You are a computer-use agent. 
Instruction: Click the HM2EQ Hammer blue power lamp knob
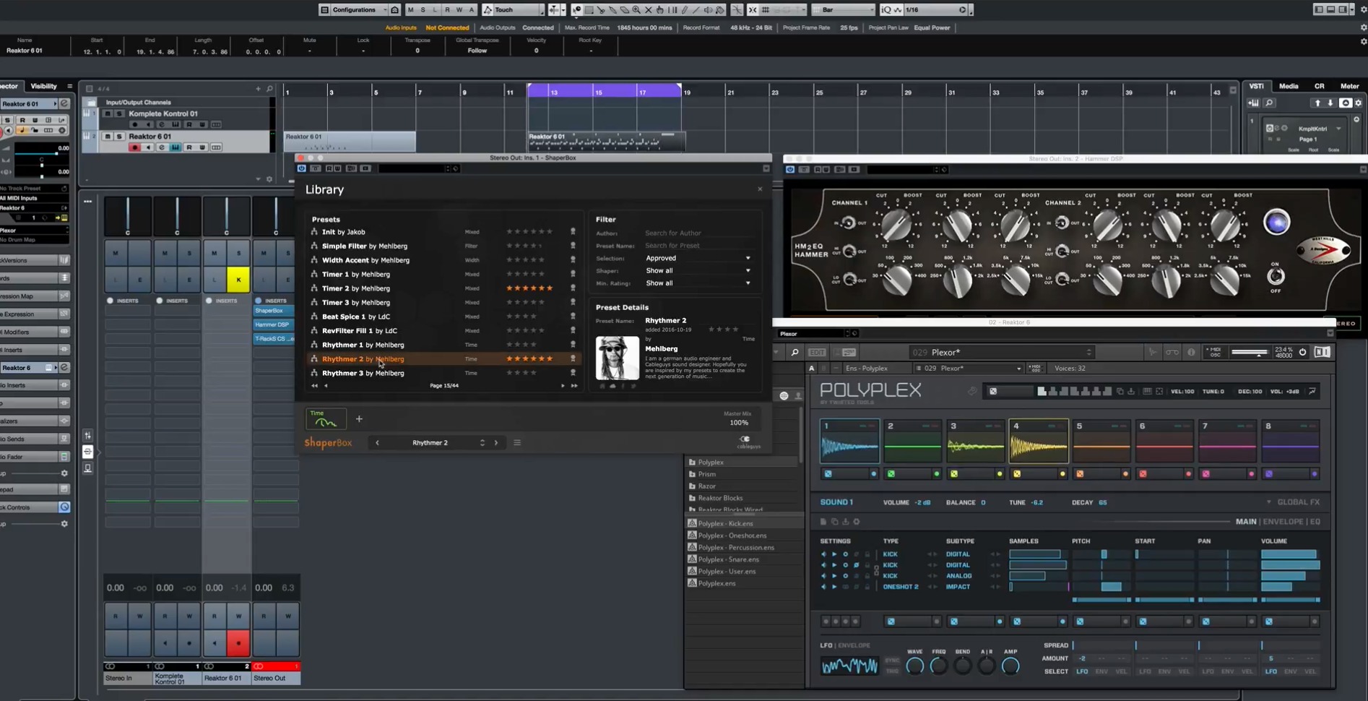click(1276, 222)
